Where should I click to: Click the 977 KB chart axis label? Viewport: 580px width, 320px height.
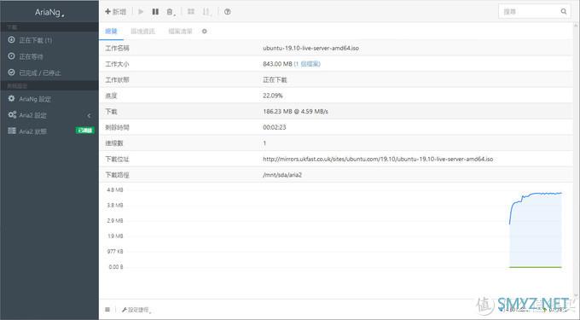(x=115, y=252)
